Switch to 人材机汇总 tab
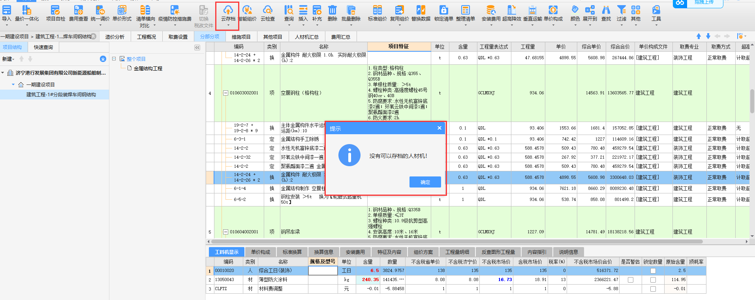The height and width of the screenshot is (300, 755). click(307, 37)
